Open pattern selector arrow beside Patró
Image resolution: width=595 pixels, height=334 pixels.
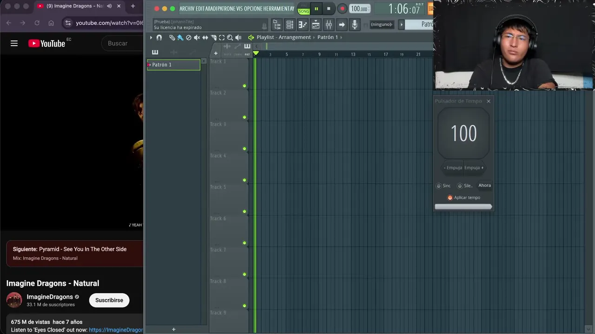[402, 24]
